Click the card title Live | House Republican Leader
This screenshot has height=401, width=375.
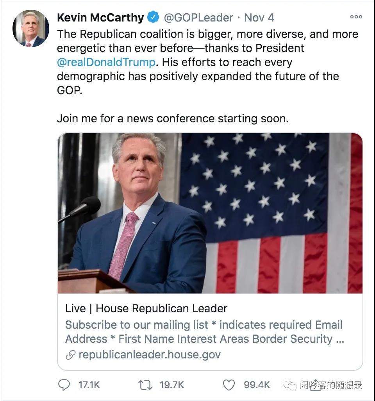tap(146, 308)
